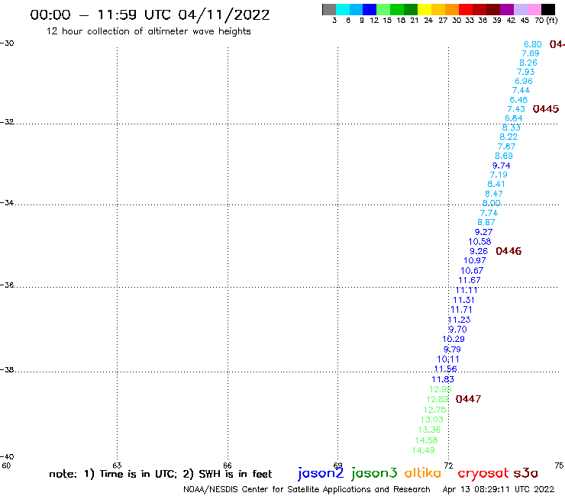The height and width of the screenshot is (496, 565).
Task: Click the title '00:00 – 11:59 UTC 04/11/2022'
Action: (150, 14)
